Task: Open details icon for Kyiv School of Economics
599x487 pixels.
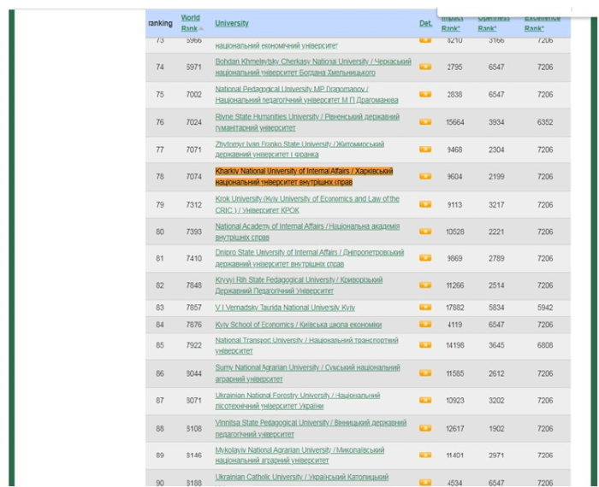Action: coord(425,325)
